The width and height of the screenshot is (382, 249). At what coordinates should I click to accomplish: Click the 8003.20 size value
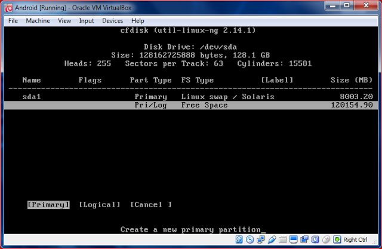[x=356, y=97]
